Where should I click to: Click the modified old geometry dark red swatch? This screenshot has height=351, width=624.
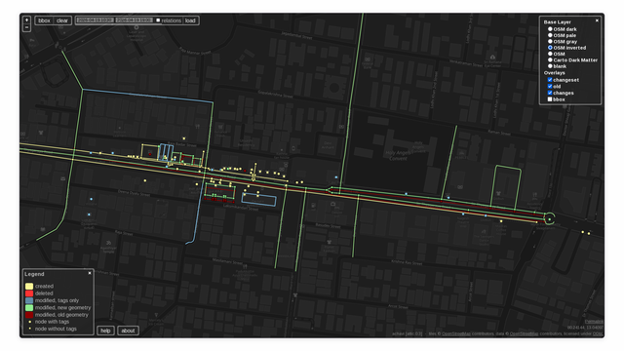click(29, 315)
